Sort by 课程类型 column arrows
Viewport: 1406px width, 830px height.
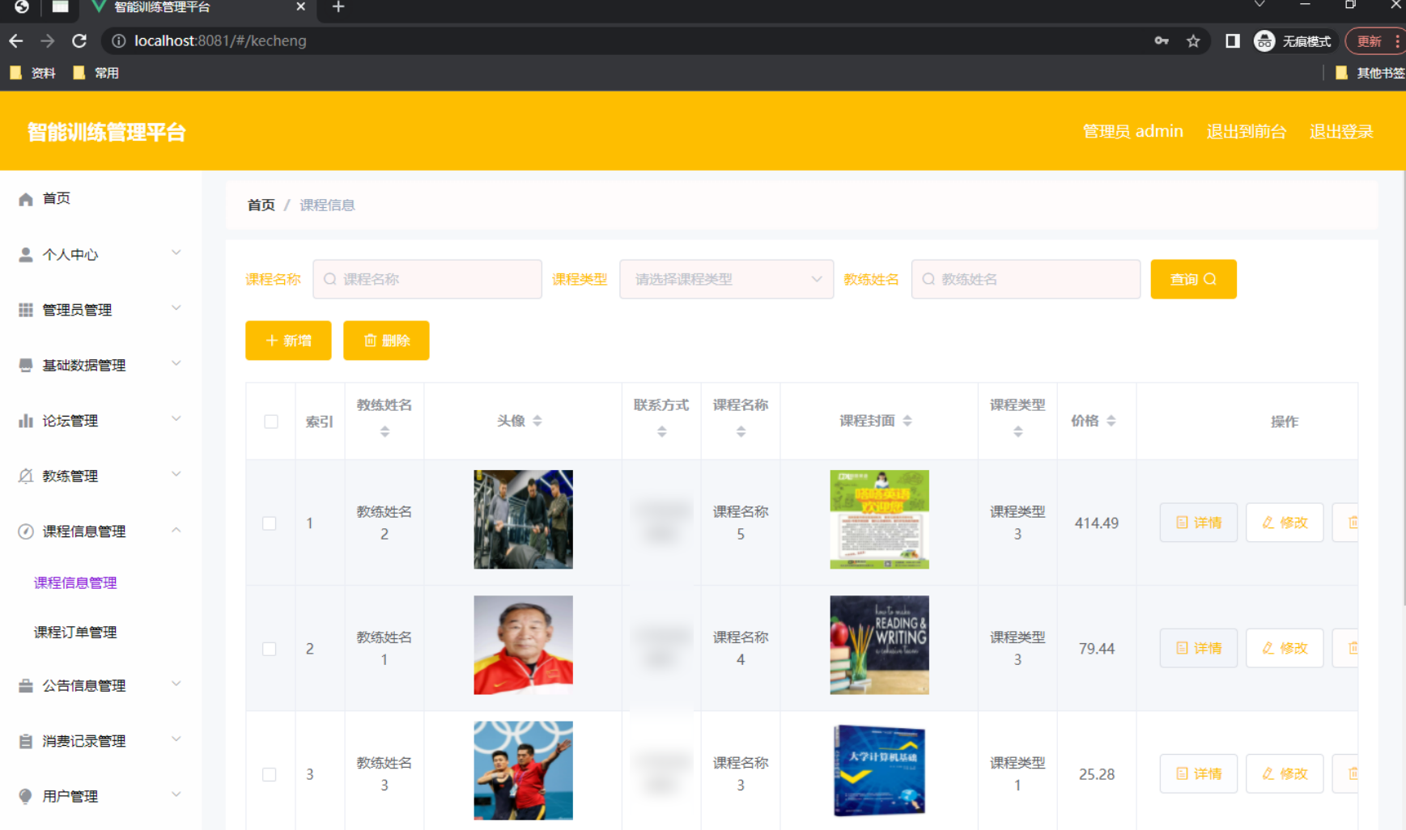(1017, 432)
